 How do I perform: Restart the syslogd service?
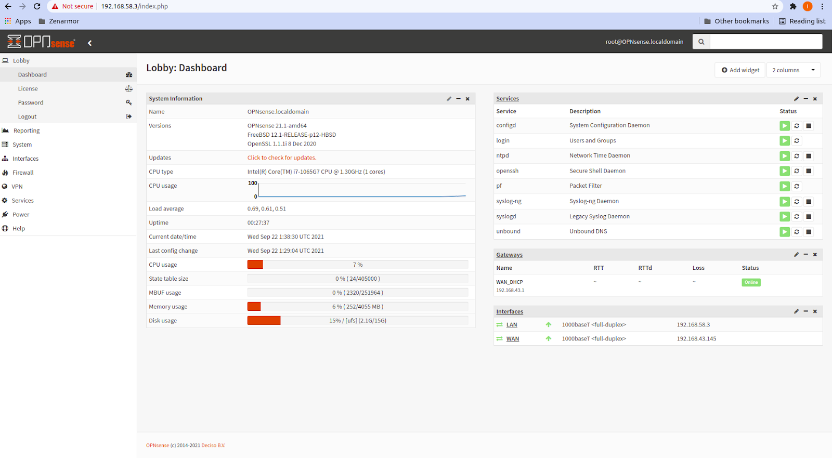coord(797,217)
